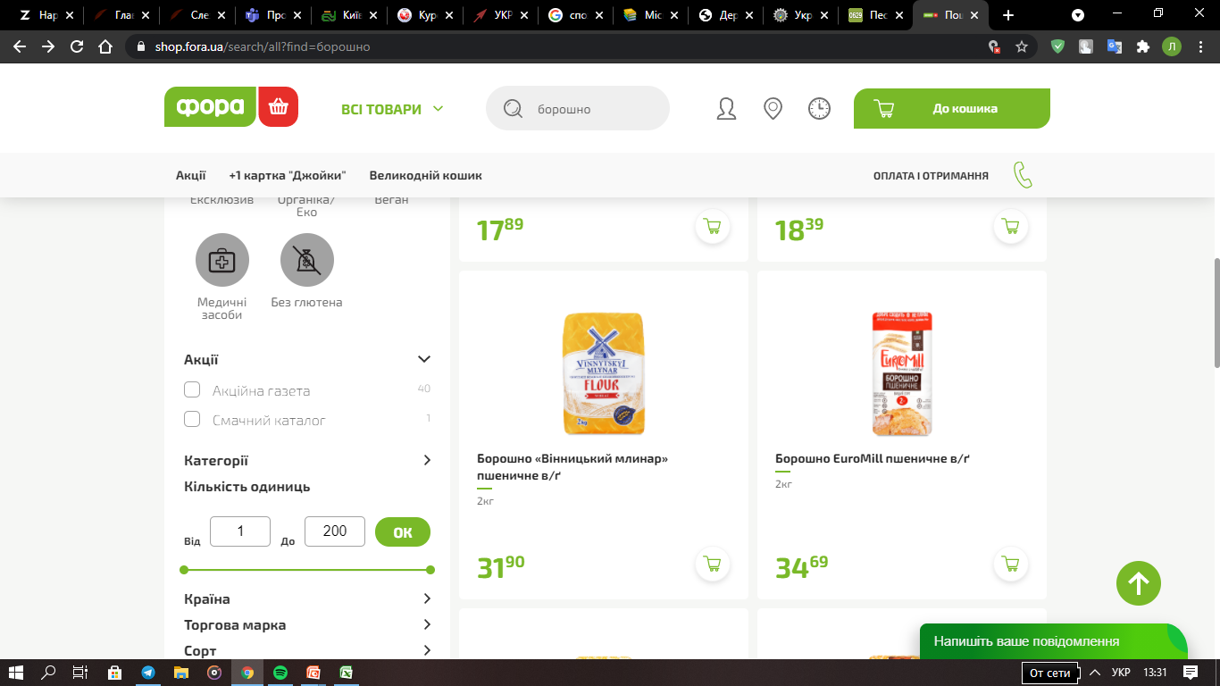1220x686 pixels.
Task: Click the right quantity slider handle
Action: click(430, 570)
